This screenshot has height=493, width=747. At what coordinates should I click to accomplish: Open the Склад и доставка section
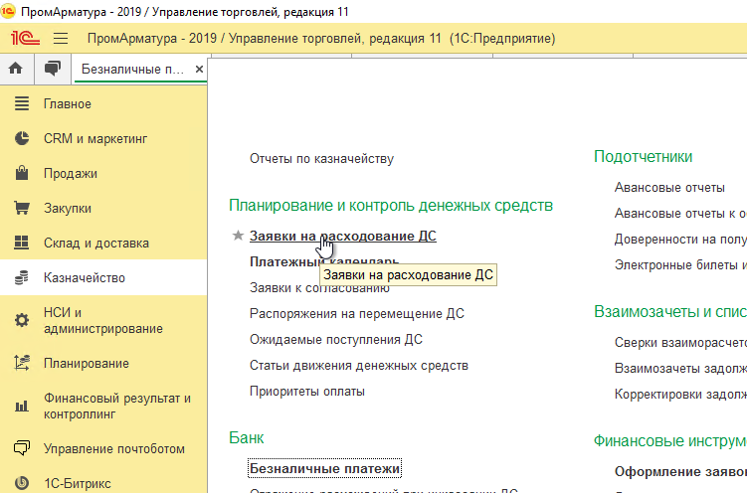(x=96, y=243)
